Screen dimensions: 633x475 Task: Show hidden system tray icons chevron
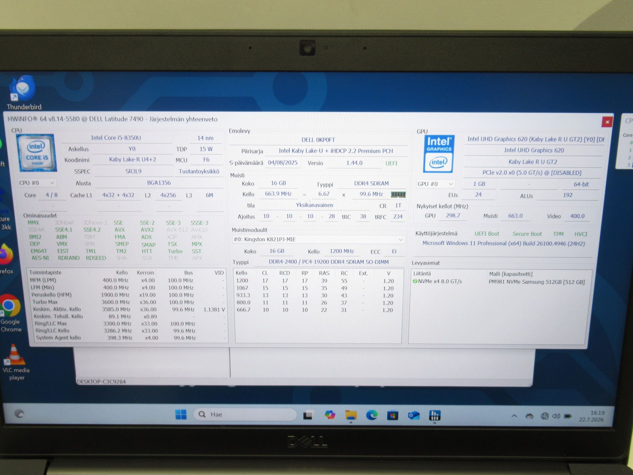[514, 416]
